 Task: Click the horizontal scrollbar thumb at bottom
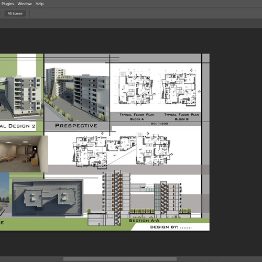tap(120, 259)
